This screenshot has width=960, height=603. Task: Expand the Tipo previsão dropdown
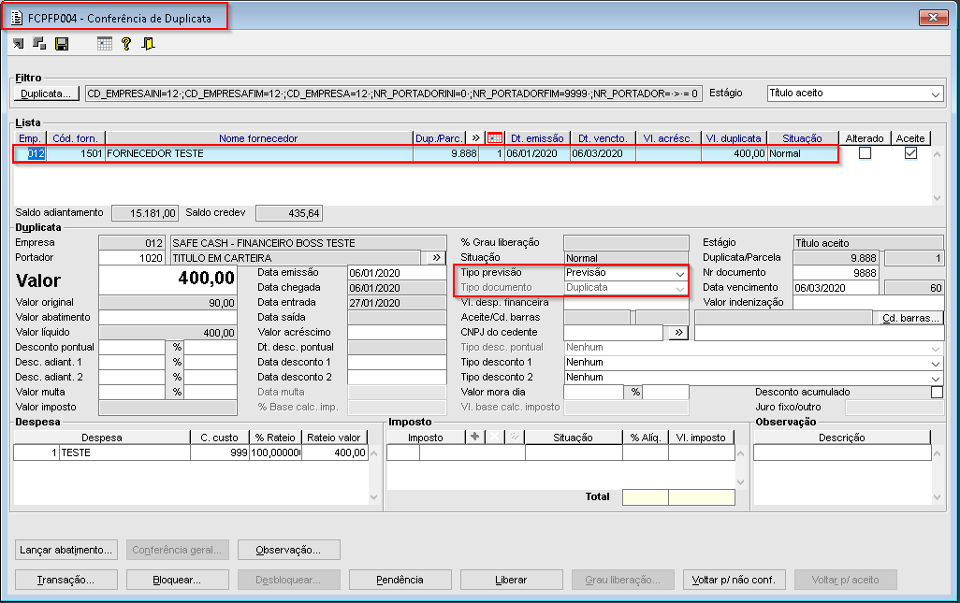tap(679, 273)
